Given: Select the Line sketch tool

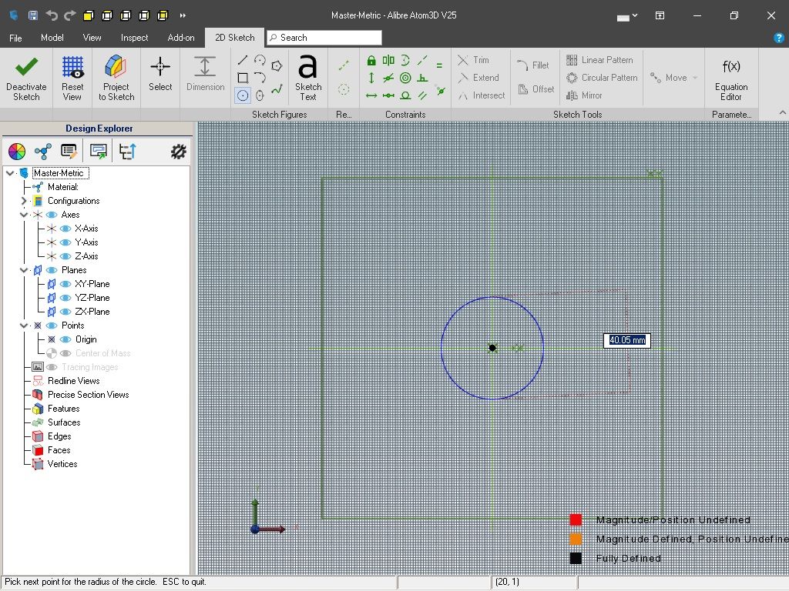Looking at the screenshot, I should coord(242,60).
